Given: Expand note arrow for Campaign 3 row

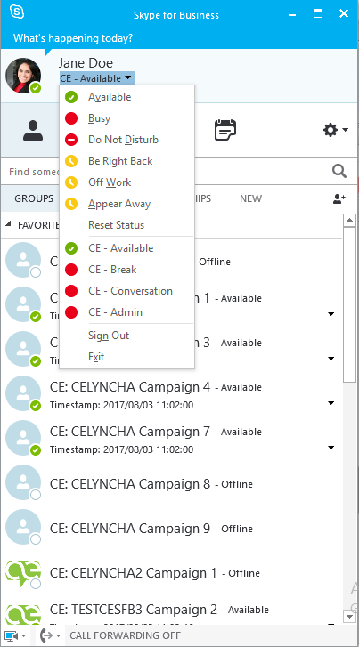Looking at the screenshot, I should coord(330,359).
